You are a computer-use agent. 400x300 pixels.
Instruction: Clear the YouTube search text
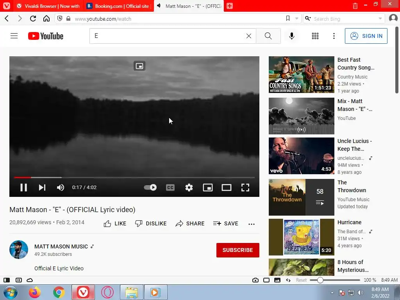(x=249, y=36)
